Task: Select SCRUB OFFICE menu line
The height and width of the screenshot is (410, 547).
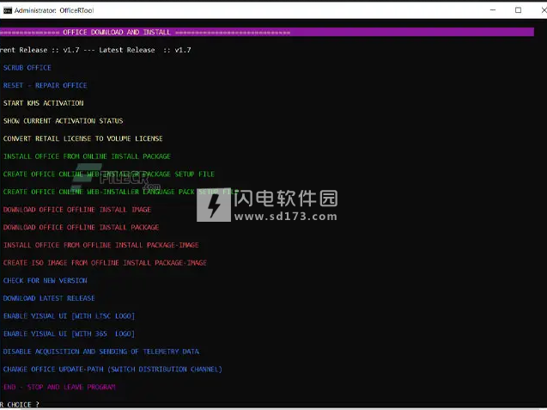Action: click(x=27, y=68)
